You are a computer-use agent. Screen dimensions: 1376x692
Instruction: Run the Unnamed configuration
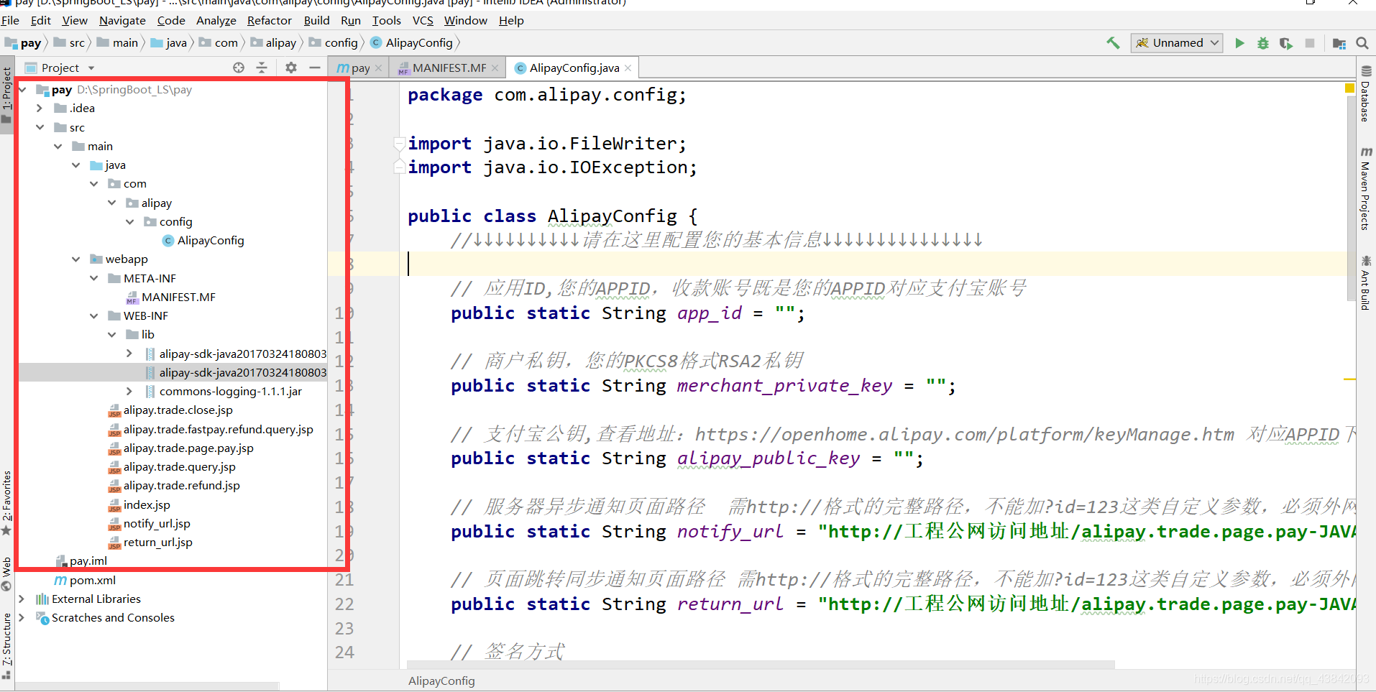tap(1239, 43)
